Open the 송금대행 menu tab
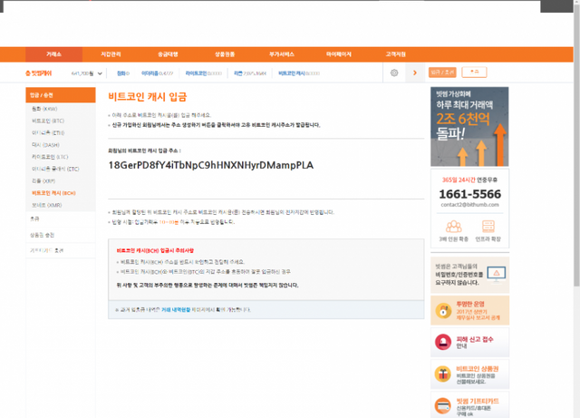Viewport: 580px width, 418px height. tap(168, 54)
